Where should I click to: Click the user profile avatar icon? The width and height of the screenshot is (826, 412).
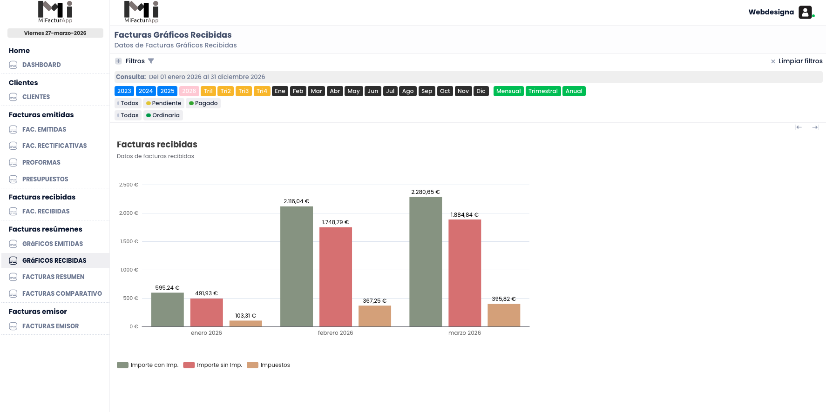pyautogui.click(x=805, y=12)
